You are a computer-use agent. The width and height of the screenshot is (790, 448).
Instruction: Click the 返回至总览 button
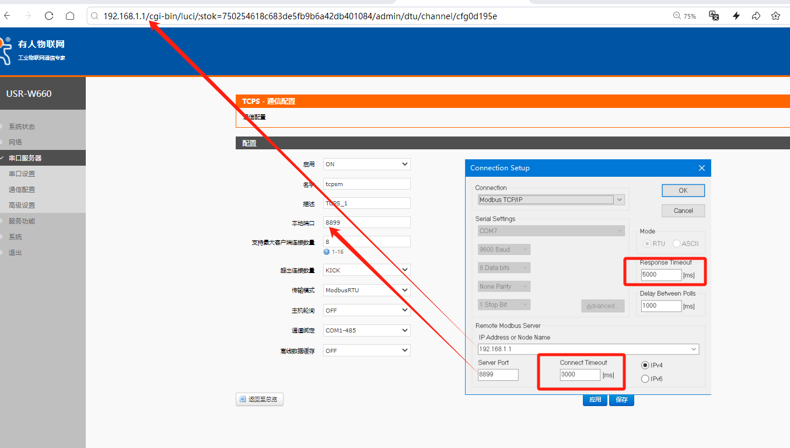point(260,400)
